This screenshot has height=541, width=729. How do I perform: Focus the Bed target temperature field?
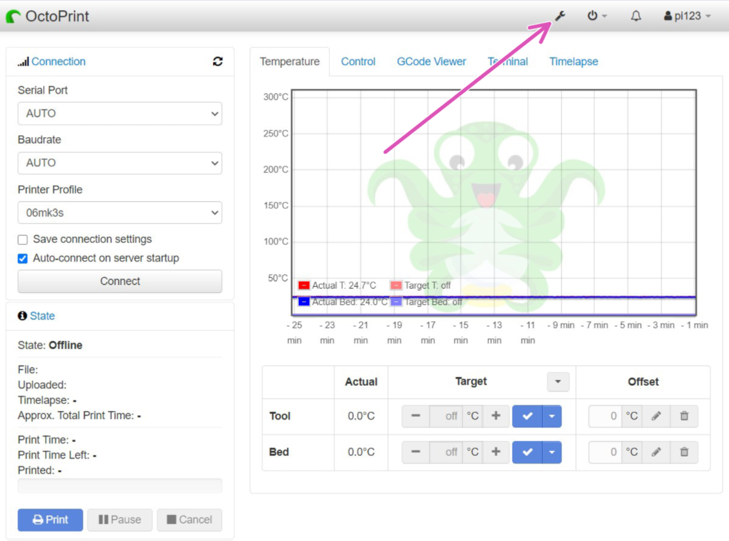[x=446, y=452]
